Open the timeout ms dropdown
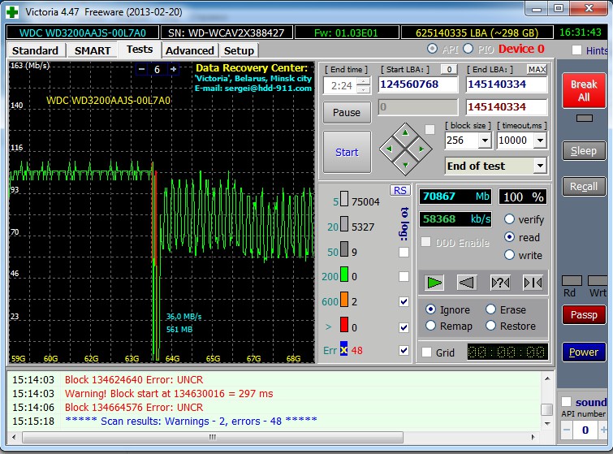The width and height of the screenshot is (613, 454). (541, 141)
